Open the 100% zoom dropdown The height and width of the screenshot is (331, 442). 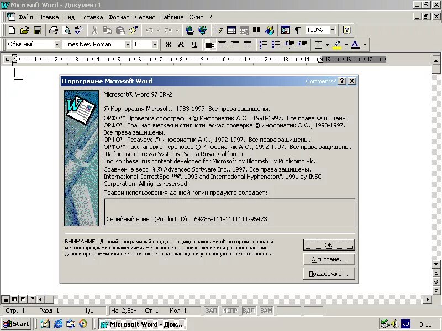click(333, 30)
